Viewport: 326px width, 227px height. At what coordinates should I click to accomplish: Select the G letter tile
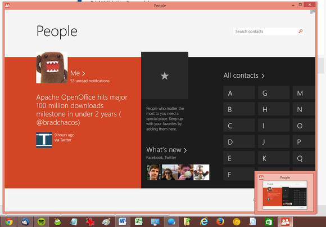click(274, 93)
